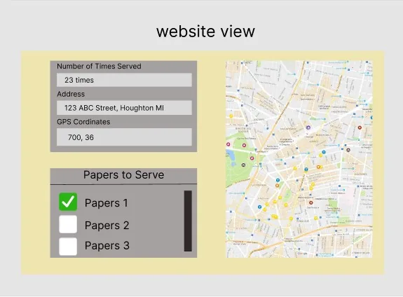The image size is (403, 297).
Task: Check the Papers 2 checkbox
Action: pos(68,224)
